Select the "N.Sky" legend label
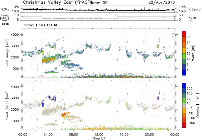Viewport: 202px width, 140px height. click(x=5, y=10)
